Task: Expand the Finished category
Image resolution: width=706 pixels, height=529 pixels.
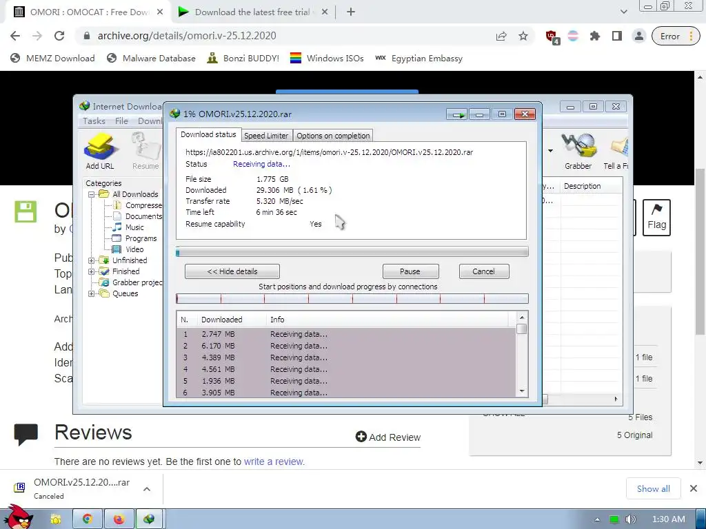Action: pyautogui.click(x=91, y=271)
